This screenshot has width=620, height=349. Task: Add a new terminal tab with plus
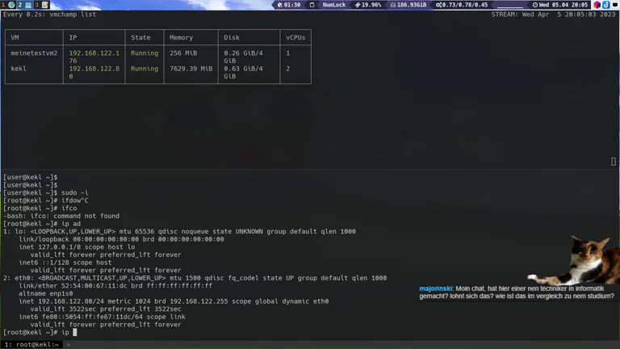pyautogui.click(x=69, y=344)
